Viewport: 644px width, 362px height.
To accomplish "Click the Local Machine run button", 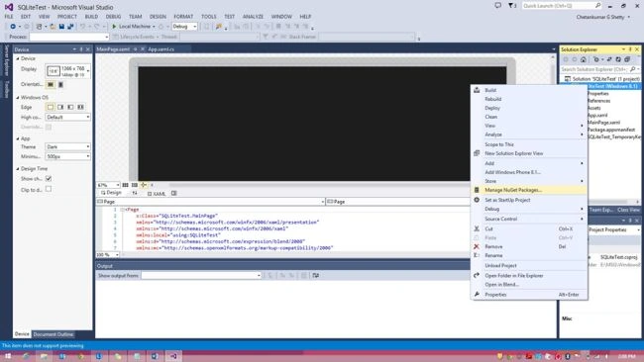I will click(133, 27).
